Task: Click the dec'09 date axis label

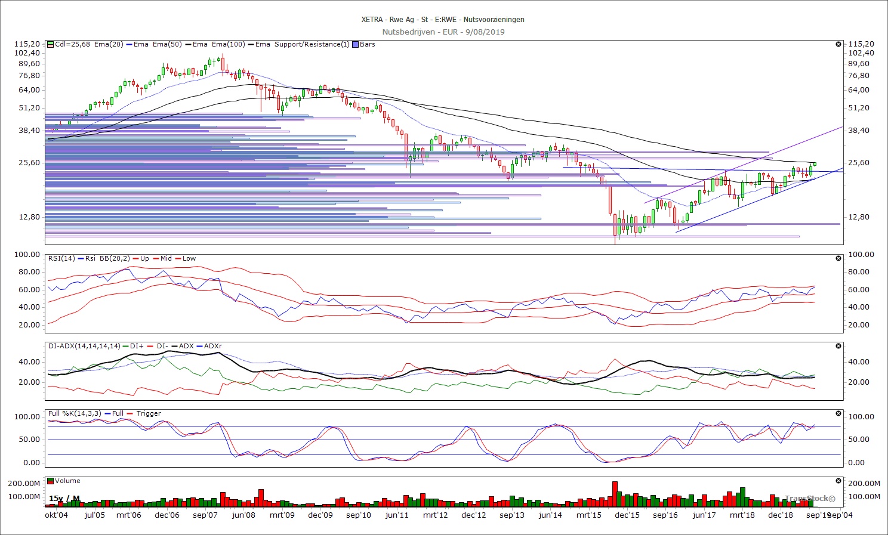Action: [320, 515]
